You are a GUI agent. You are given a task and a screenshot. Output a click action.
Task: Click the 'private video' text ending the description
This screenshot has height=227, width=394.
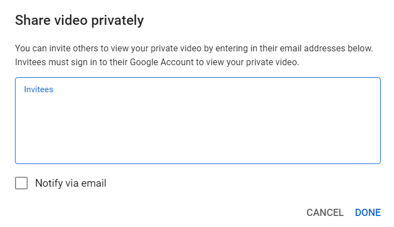point(273,62)
